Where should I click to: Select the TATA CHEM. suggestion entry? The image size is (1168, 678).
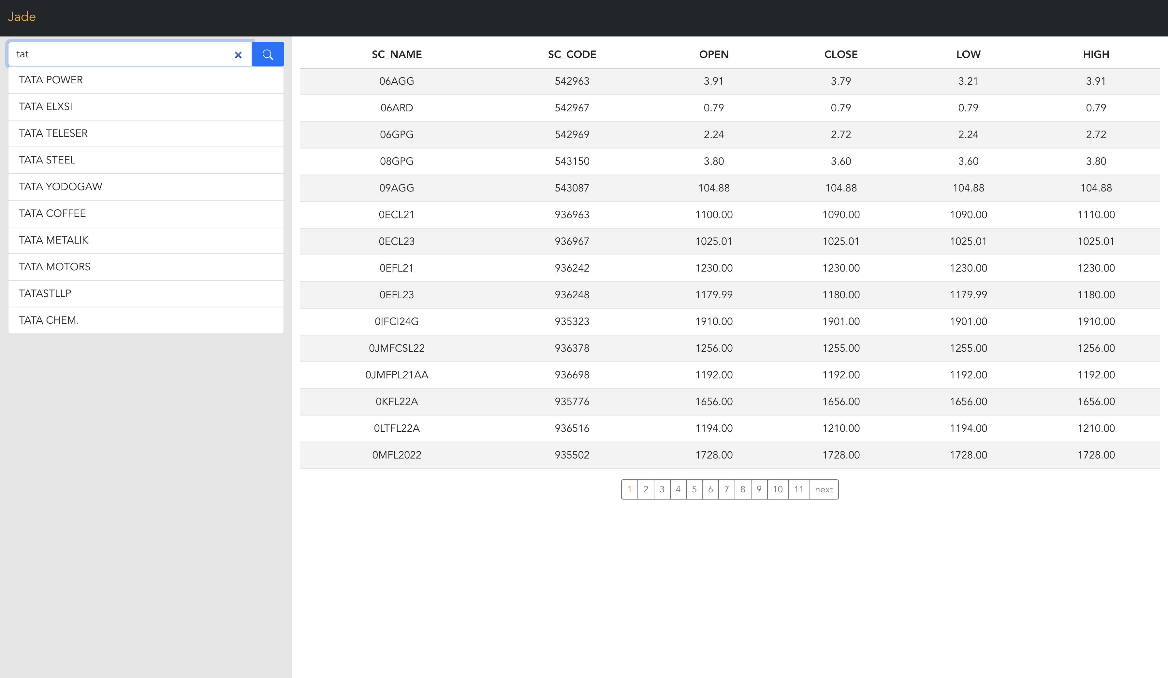click(49, 320)
